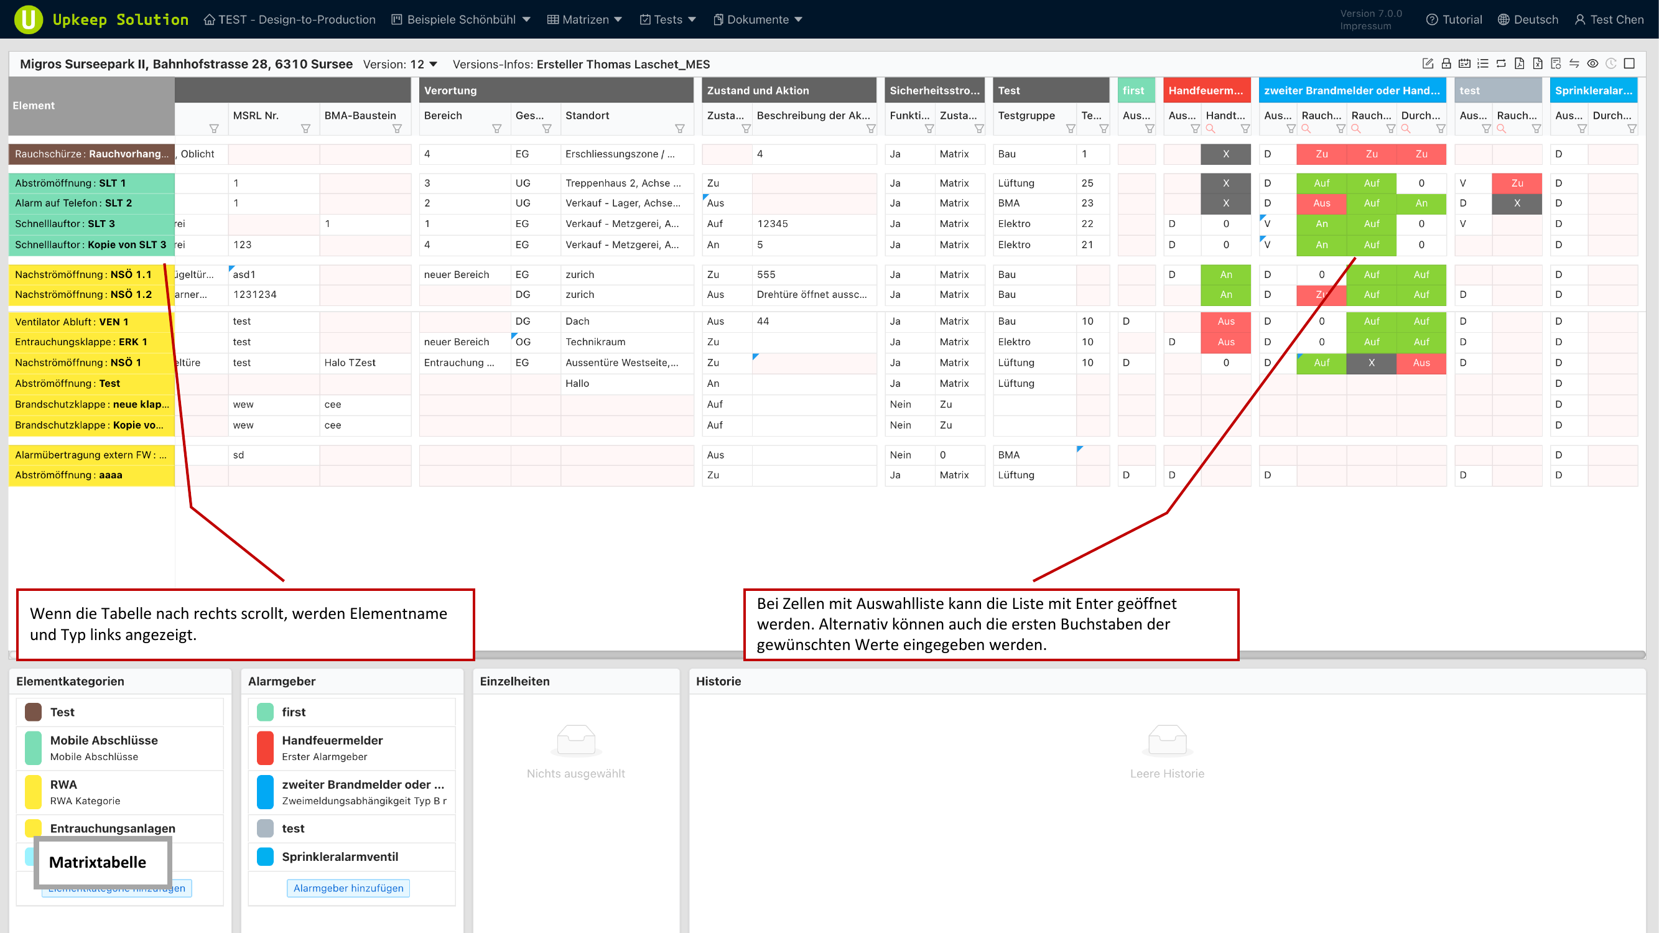This screenshot has height=933, width=1659.
Task: Lock the matrix table via lock icon
Action: pyautogui.click(x=1447, y=63)
